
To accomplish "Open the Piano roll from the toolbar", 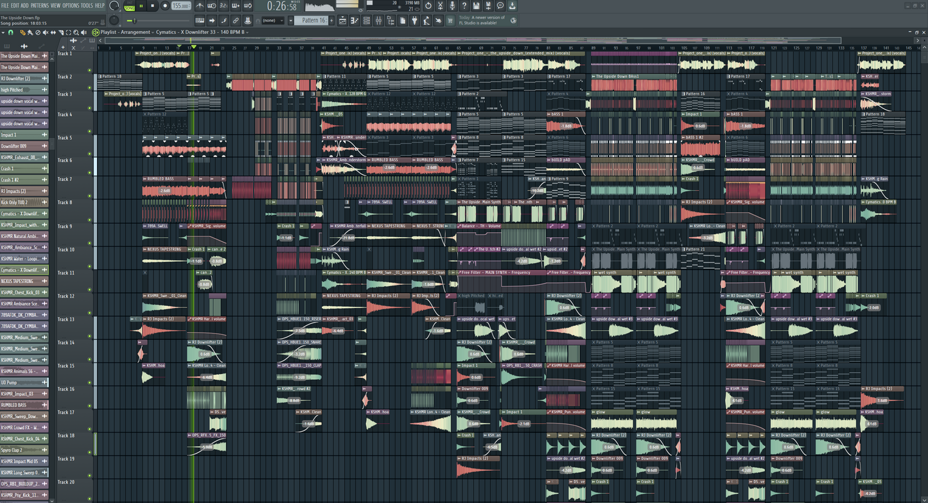I will click(x=353, y=20).
